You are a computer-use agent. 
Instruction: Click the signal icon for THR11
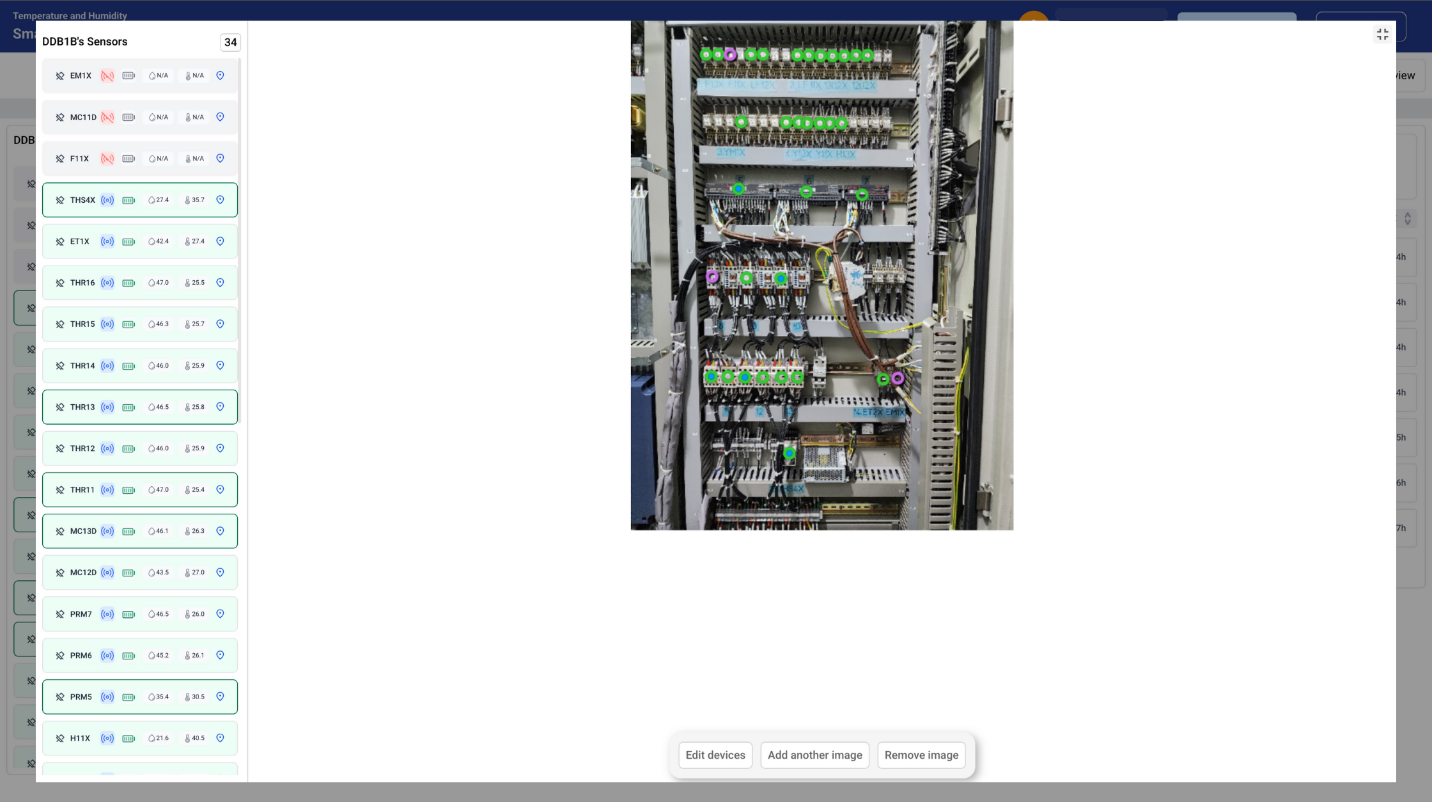[107, 491]
